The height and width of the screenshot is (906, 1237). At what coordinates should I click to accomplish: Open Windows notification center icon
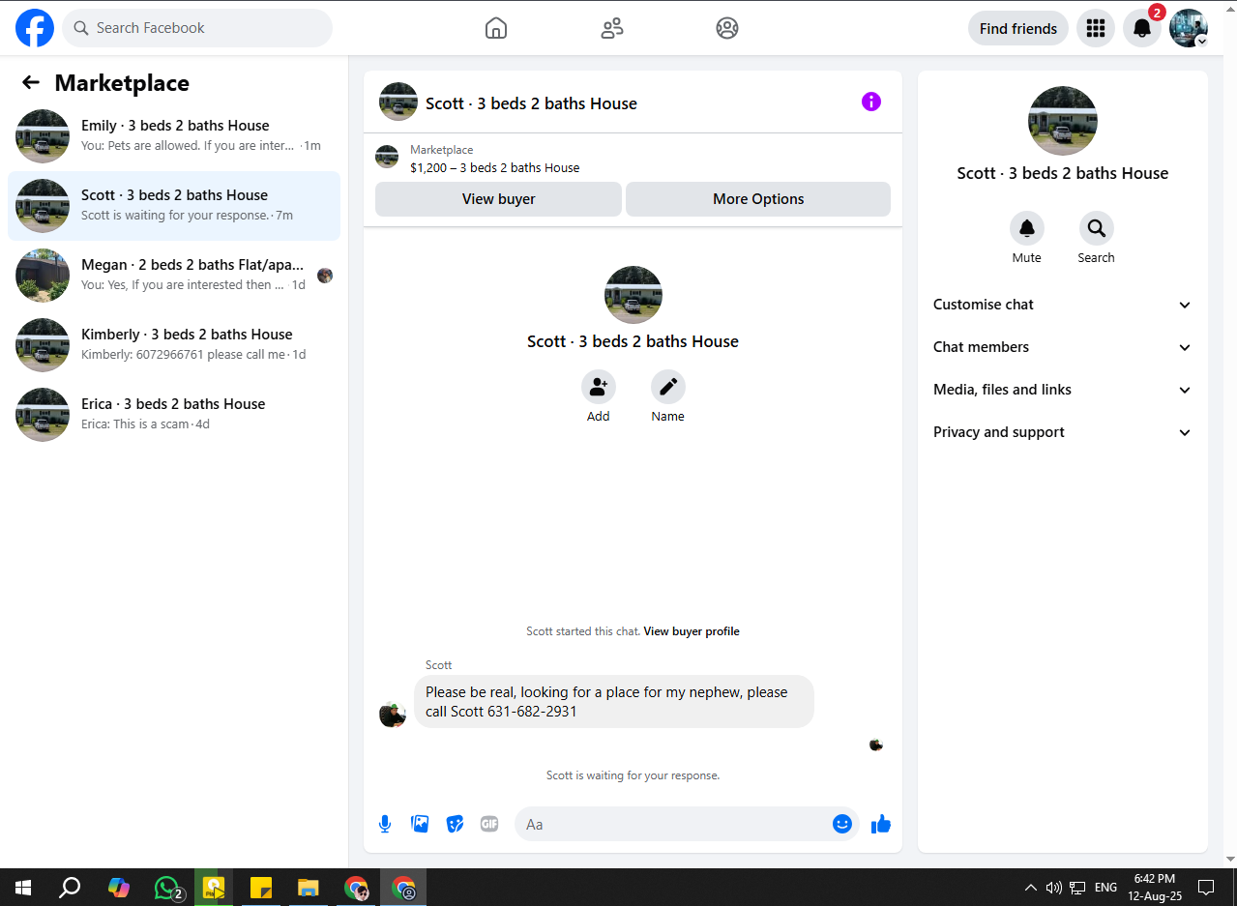(1206, 888)
